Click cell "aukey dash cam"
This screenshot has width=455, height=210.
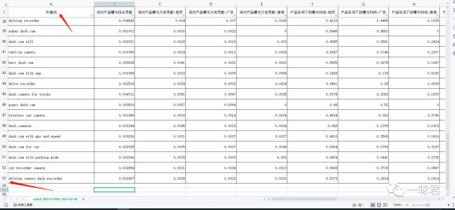51,31
